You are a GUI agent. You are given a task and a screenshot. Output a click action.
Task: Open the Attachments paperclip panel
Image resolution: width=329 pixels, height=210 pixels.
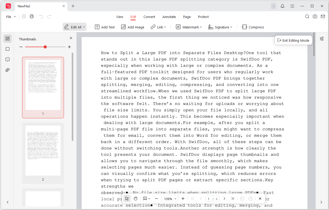[x=8, y=70]
